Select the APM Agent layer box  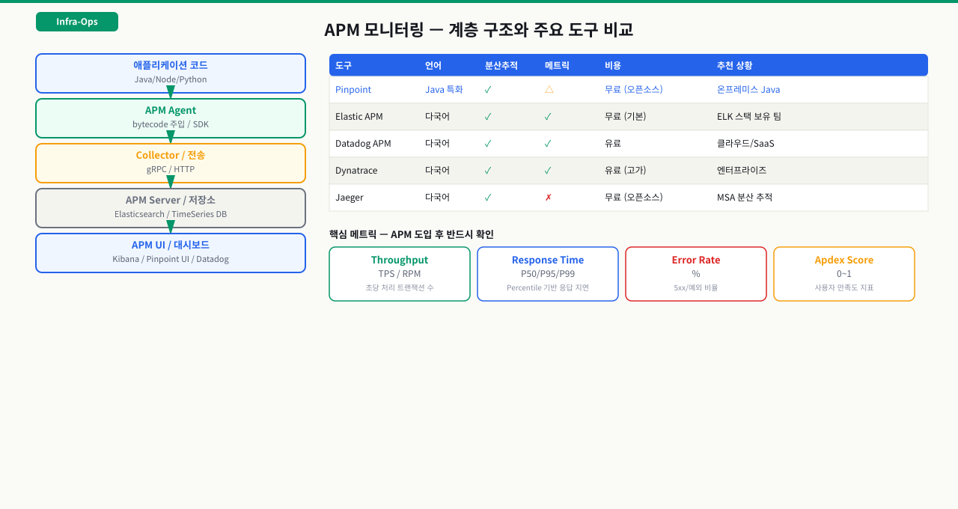click(171, 118)
